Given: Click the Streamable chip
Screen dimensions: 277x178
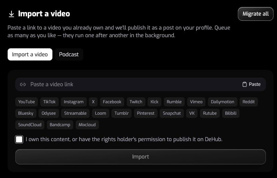Looking at the screenshot, I should (75, 113).
